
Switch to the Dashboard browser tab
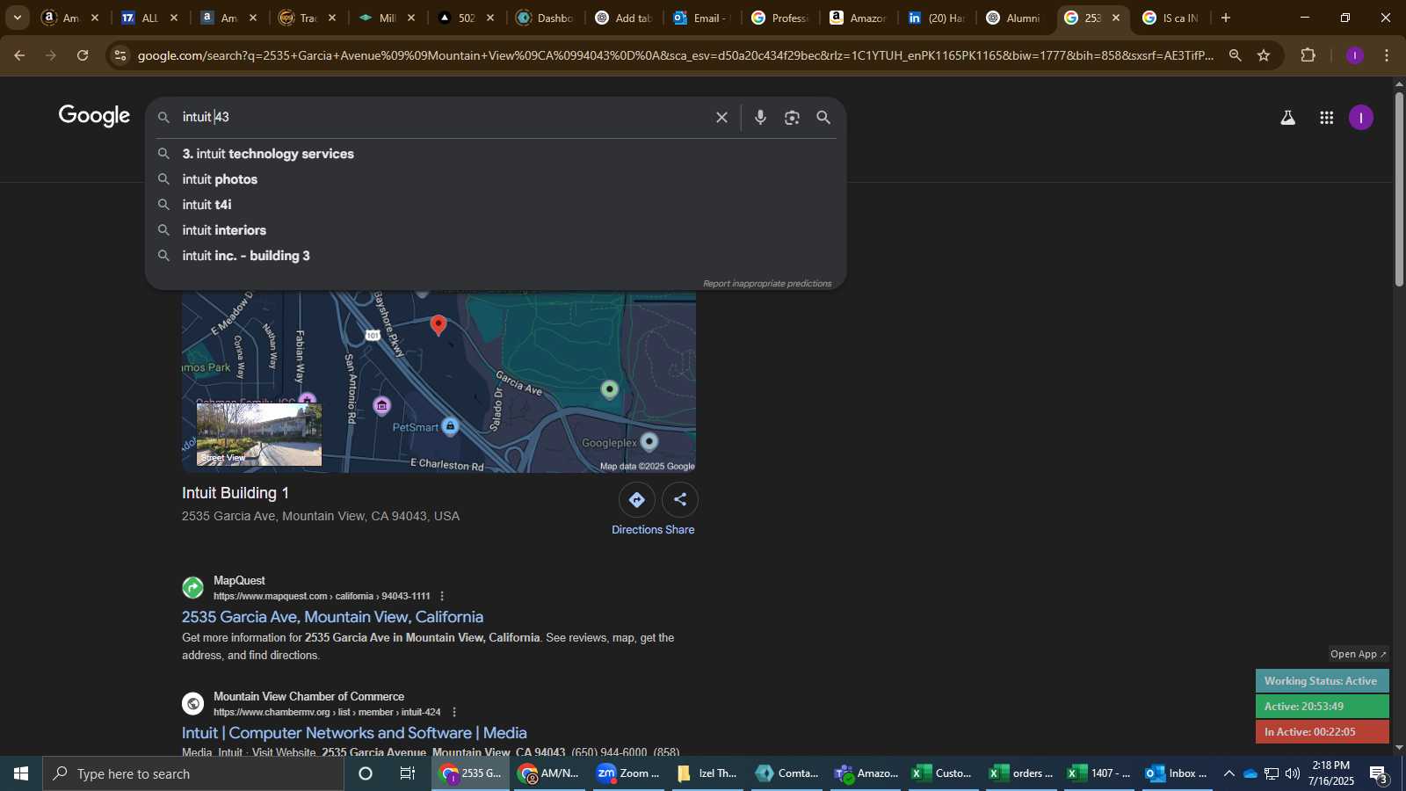[x=545, y=18]
